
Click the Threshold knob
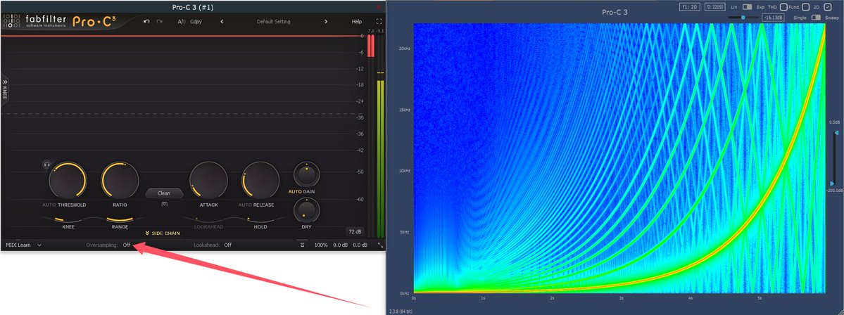pyautogui.click(x=68, y=181)
